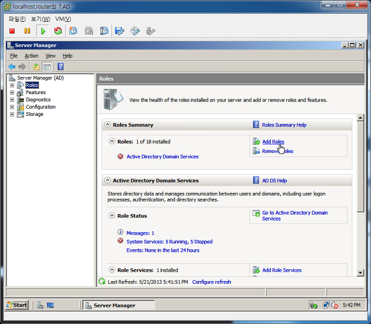Click the Server Manager quick launch icon
This screenshot has height=324, width=371.
point(40,305)
